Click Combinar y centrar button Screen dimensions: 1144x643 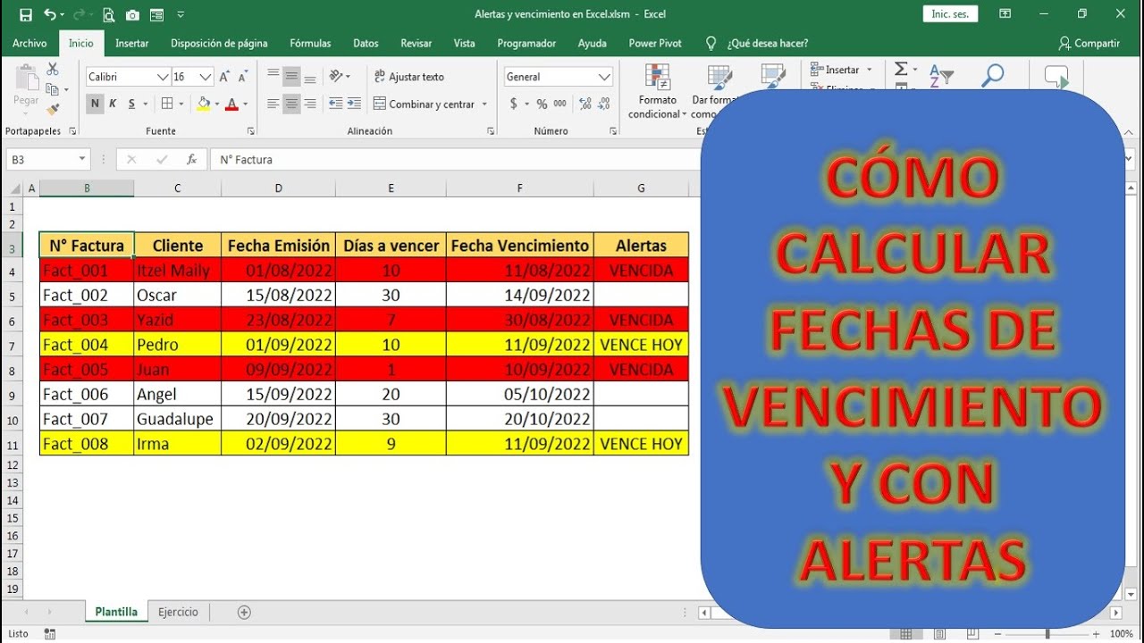(x=425, y=104)
